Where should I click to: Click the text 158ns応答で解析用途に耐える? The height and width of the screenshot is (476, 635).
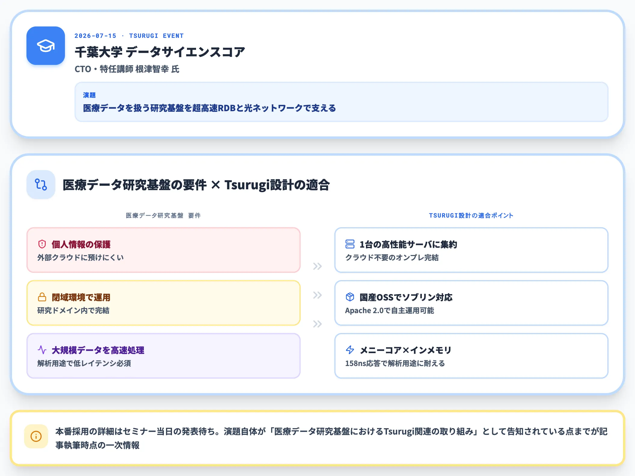(395, 363)
